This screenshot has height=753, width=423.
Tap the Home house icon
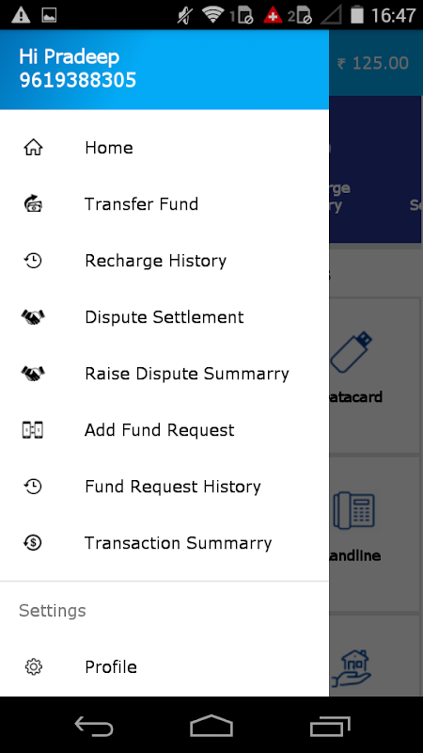click(33, 148)
